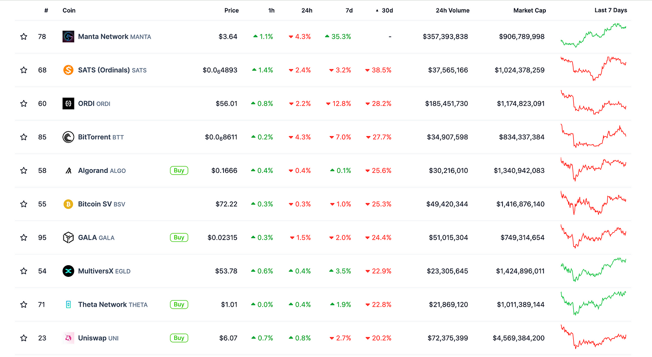Click the GALA cube logo
Image resolution: width=652 pixels, height=357 pixels.
tap(68, 238)
